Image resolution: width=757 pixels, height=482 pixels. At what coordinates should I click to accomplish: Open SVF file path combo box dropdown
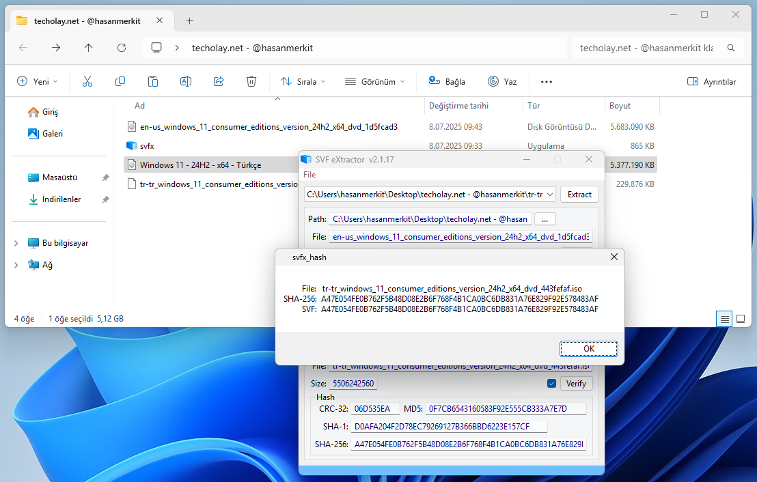tap(550, 195)
